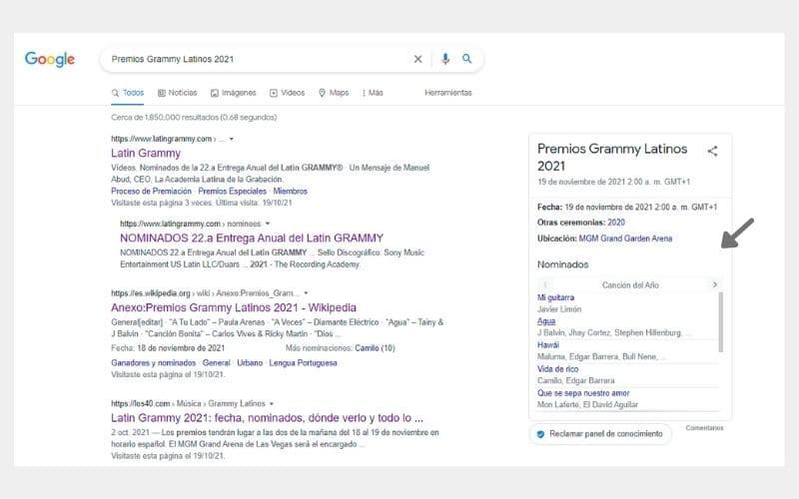This screenshot has width=799, height=499.
Task: Open the Latin Grammy result title
Action: pos(146,154)
